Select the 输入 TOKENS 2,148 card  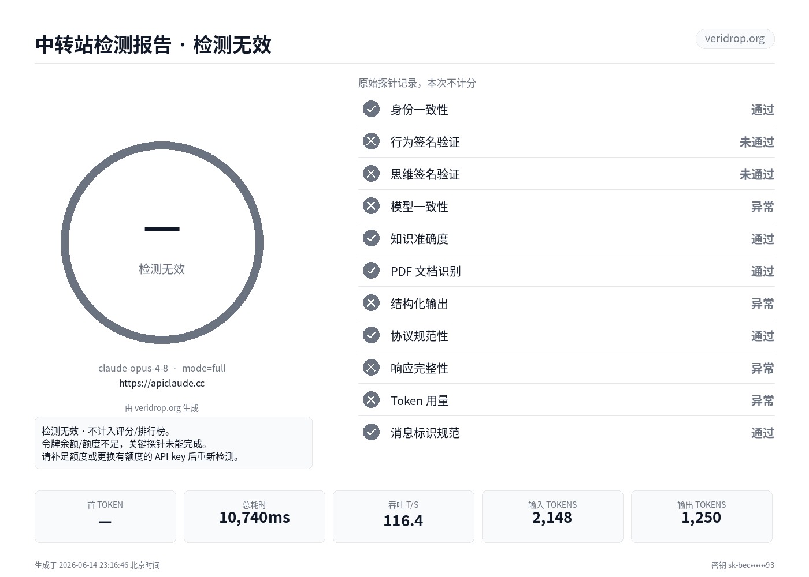552,516
